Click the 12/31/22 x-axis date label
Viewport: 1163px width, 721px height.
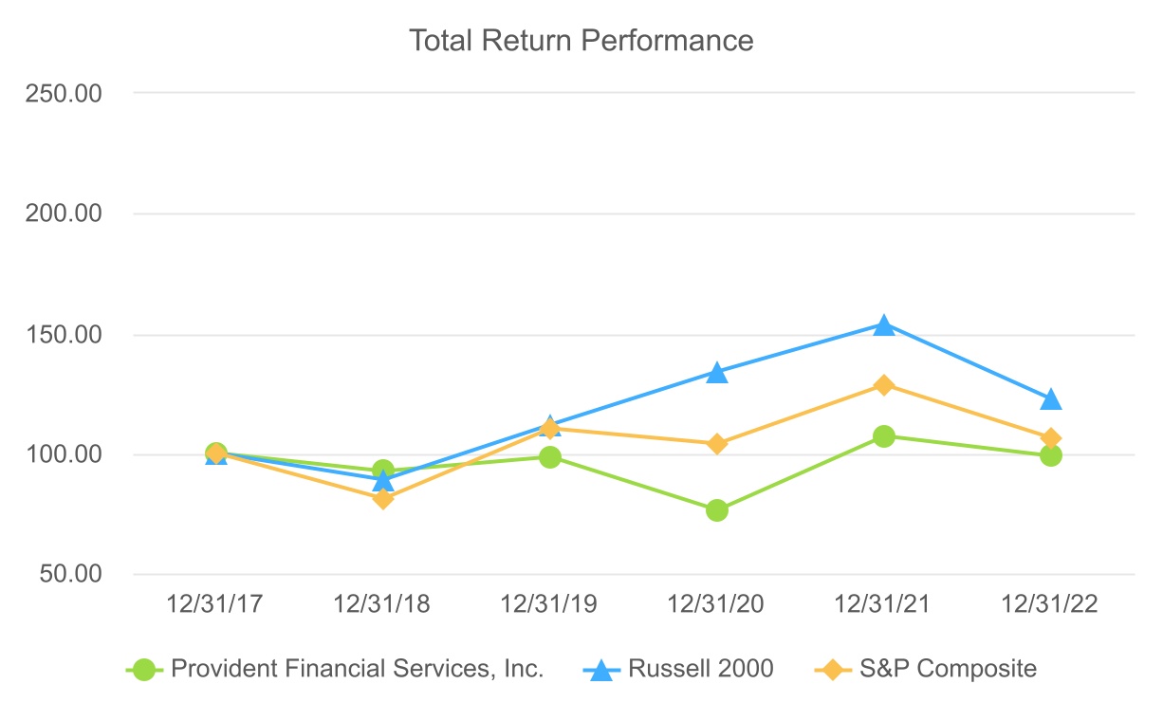pyautogui.click(x=1051, y=605)
